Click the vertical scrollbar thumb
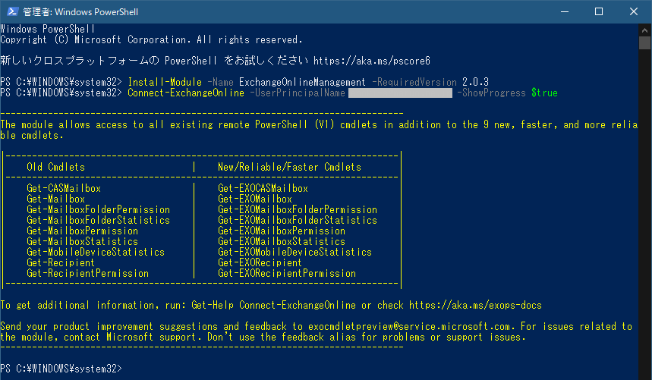This screenshot has width=652, height=380. (645, 42)
